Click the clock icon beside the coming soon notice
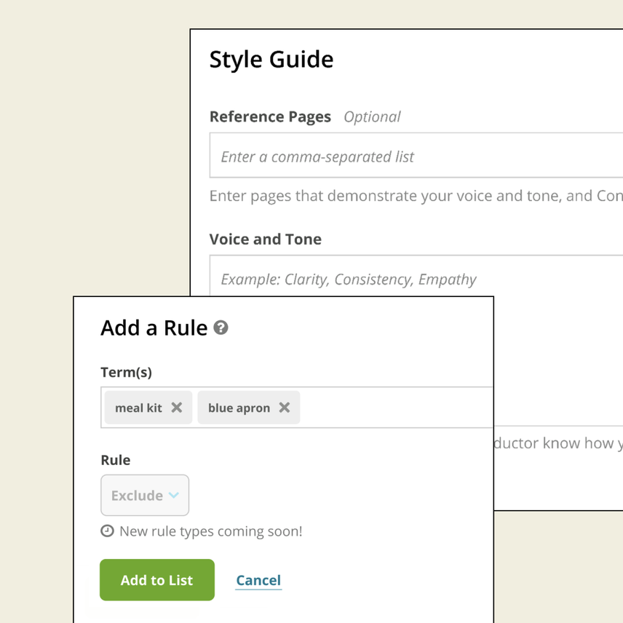Screen dimensions: 623x623 [x=106, y=531]
